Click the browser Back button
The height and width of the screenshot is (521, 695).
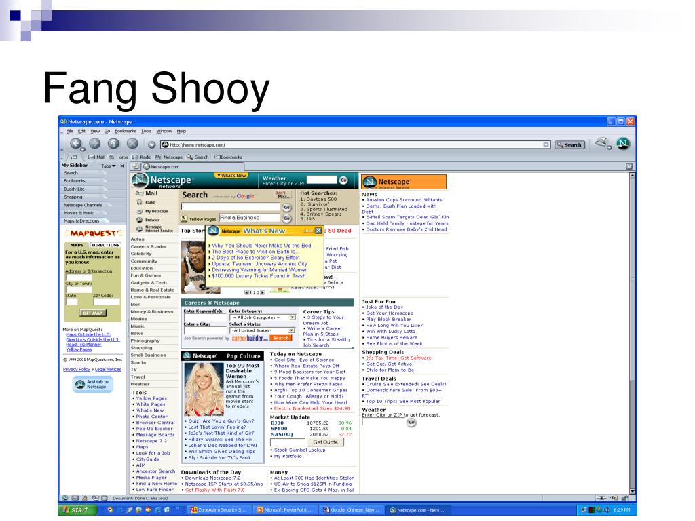pyautogui.click(x=76, y=144)
